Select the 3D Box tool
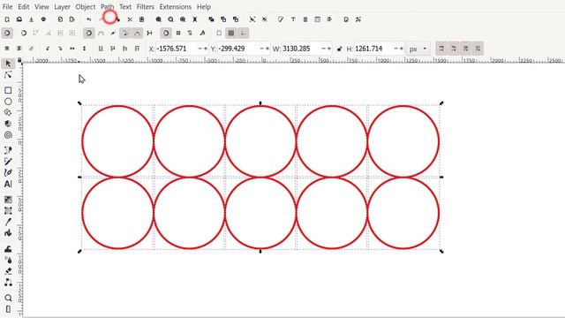Viewport: 565px width, 318px height. (x=8, y=124)
